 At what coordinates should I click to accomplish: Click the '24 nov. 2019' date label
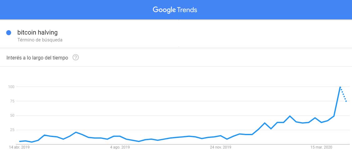point(220,148)
